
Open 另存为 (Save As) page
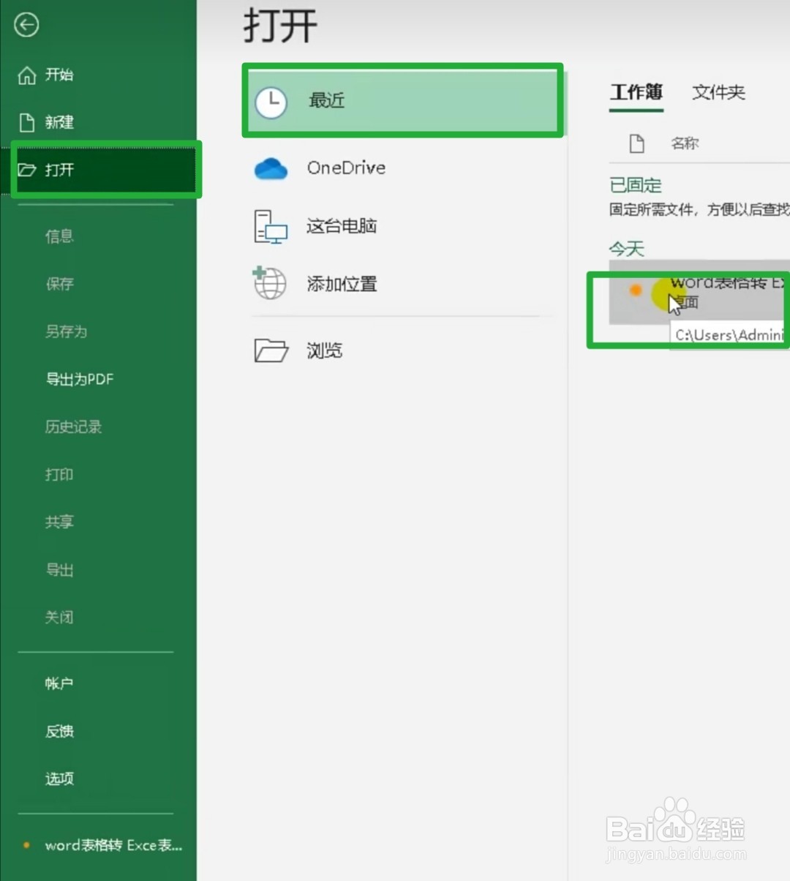[x=66, y=331]
